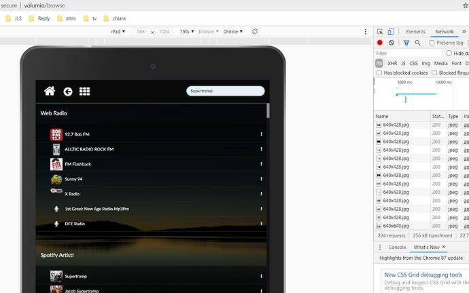Open options menu for X Radio

[262, 194]
